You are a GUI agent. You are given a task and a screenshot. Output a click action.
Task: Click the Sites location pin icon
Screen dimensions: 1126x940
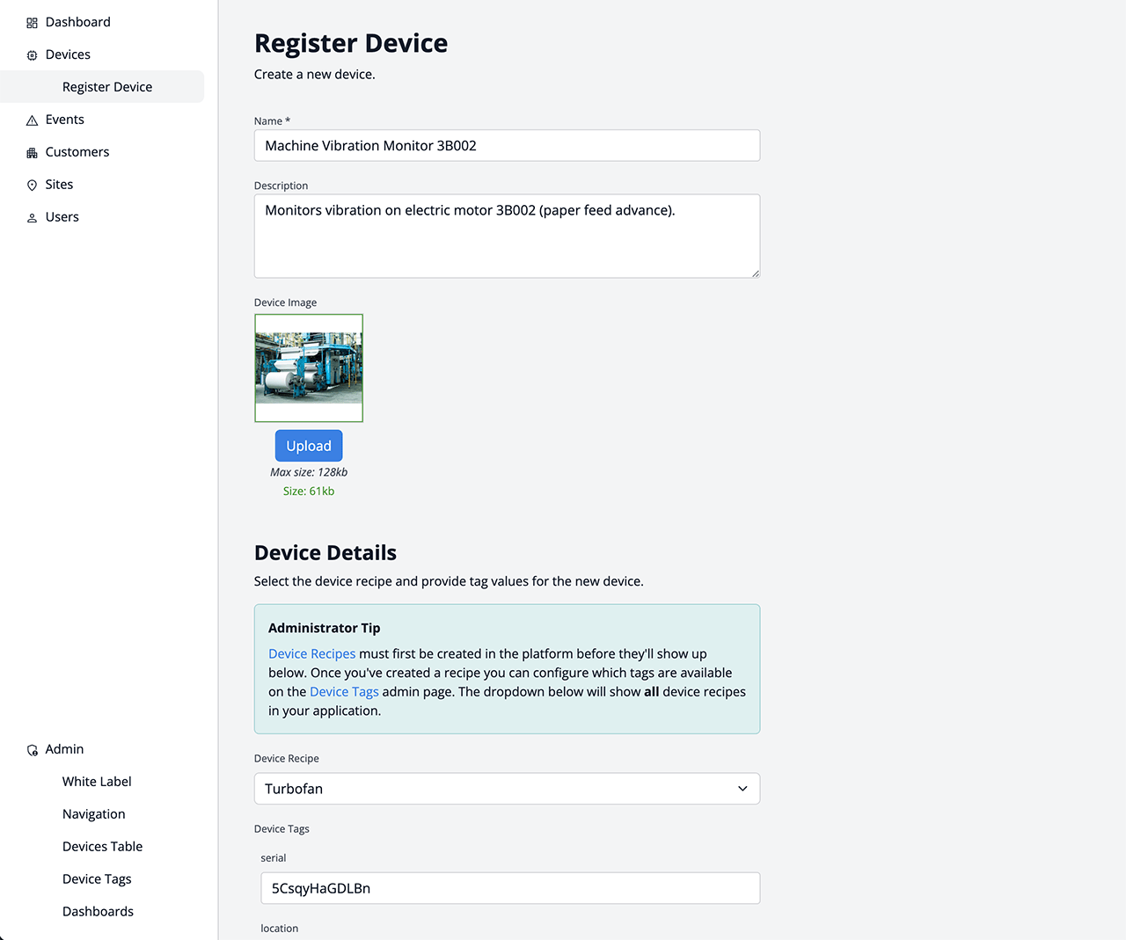32,186
